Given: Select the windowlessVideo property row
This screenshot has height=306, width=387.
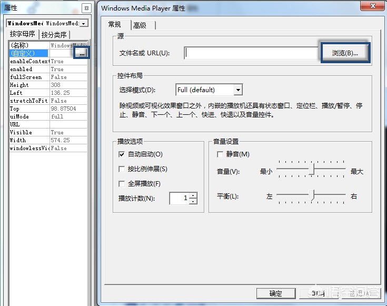Looking at the screenshot, I should coord(48,148).
